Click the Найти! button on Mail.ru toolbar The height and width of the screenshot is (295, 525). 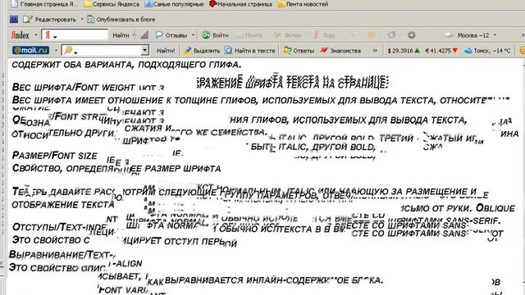[166, 51]
